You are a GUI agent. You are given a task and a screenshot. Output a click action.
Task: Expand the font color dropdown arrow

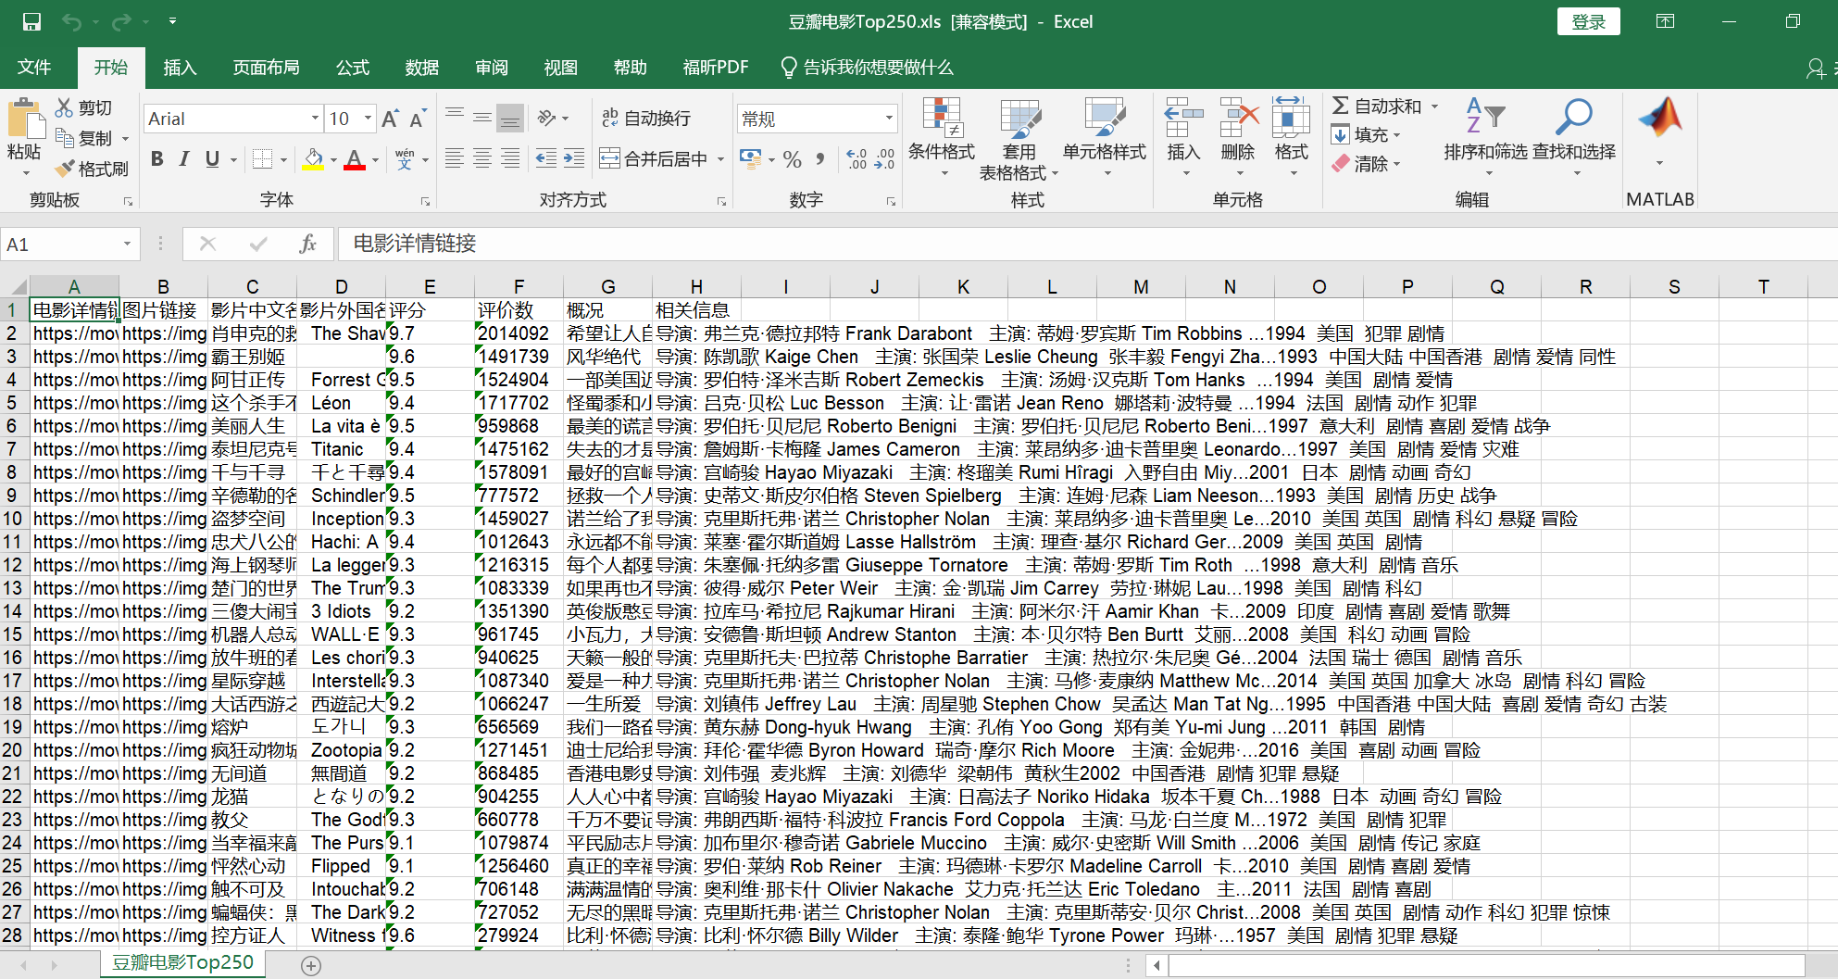pos(374,159)
